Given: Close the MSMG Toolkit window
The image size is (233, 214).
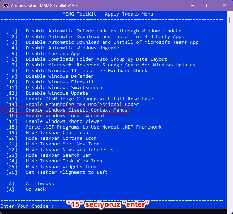Looking at the screenshot, I should [225, 6].
